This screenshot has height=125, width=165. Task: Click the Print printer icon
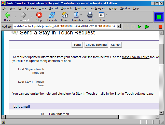tap(90, 15)
